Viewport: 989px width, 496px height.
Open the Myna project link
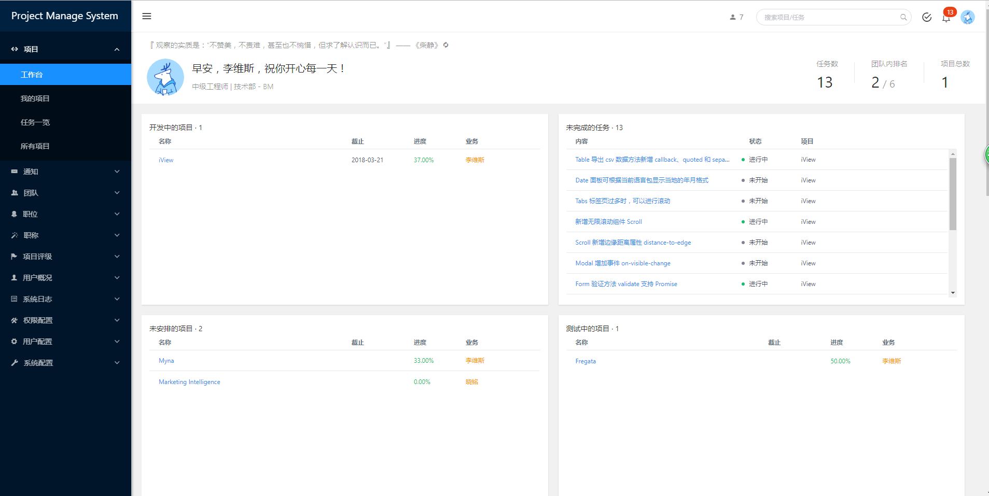(x=166, y=361)
